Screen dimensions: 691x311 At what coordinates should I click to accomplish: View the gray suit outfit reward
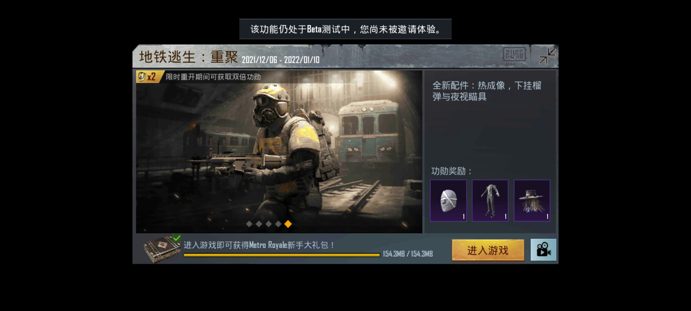pos(490,201)
